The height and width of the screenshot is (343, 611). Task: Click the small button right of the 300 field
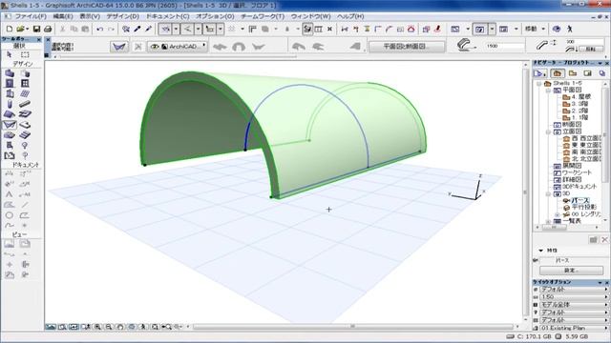pos(591,49)
